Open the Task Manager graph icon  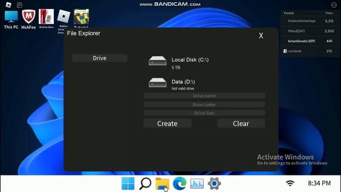tap(197, 183)
